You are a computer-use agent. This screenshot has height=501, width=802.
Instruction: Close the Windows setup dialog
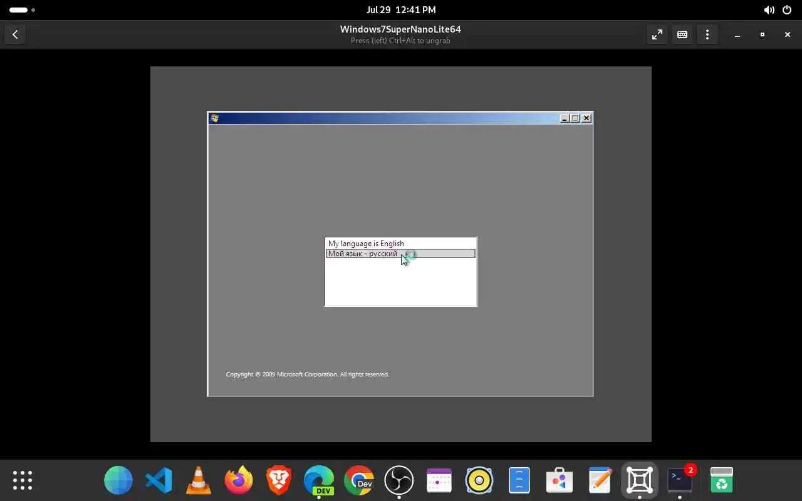[x=586, y=118]
